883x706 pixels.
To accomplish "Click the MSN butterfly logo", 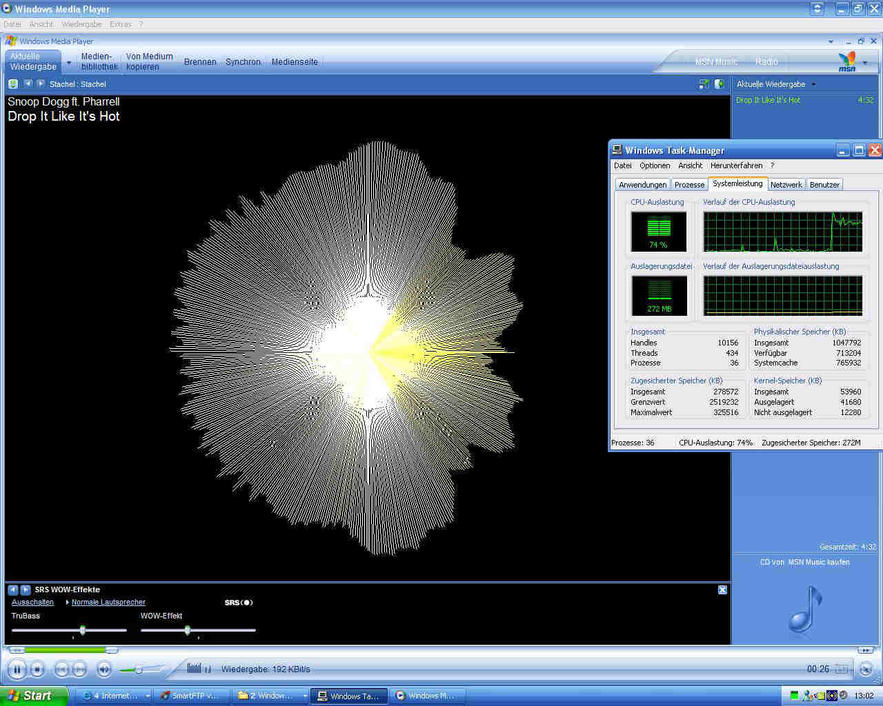I will (847, 61).
